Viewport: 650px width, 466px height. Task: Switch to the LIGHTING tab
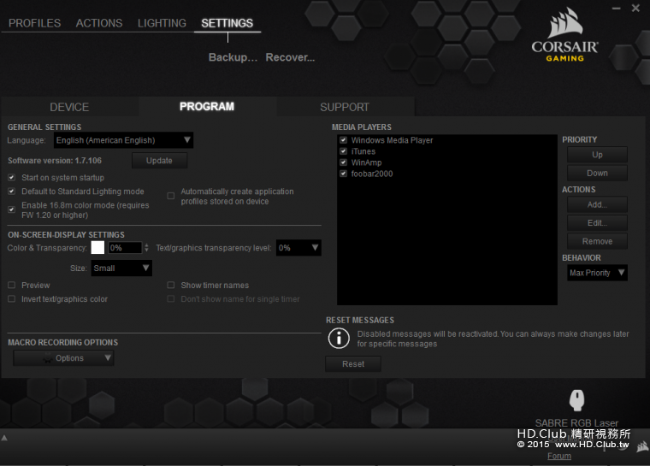coord(162,23)
